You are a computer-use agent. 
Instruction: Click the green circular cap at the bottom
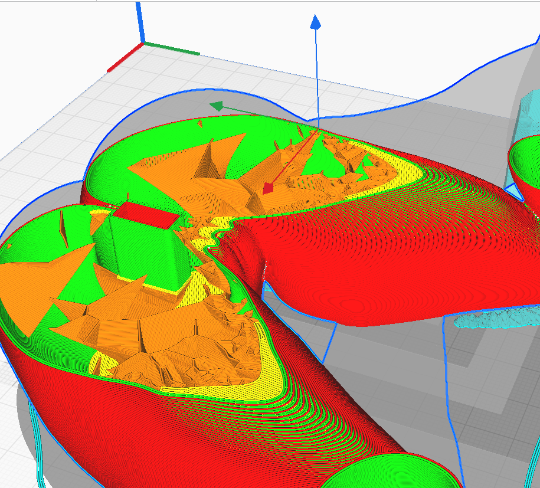(392, 472)
